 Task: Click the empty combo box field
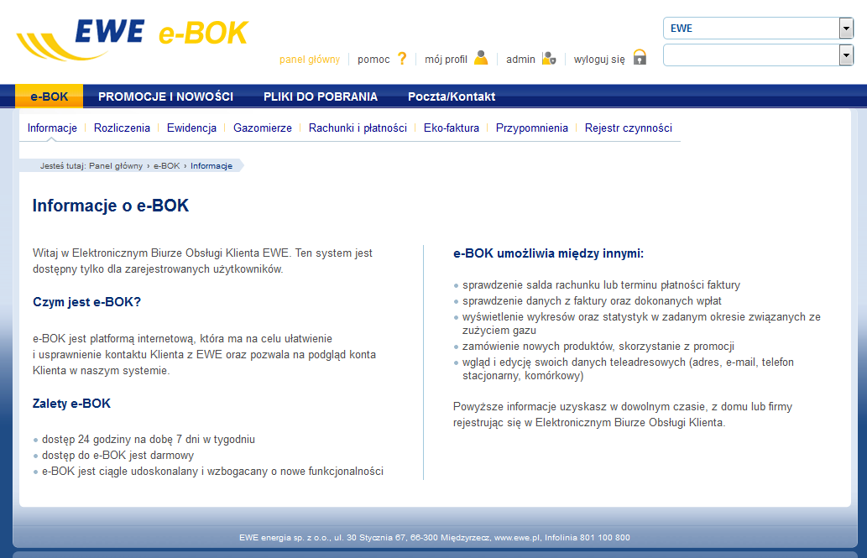click(x=758, y=55)
